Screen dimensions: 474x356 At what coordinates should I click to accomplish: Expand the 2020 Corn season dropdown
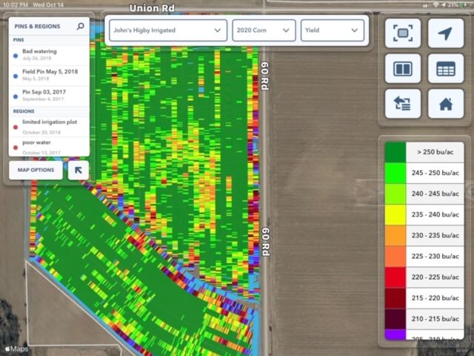[x=263, y=30]
